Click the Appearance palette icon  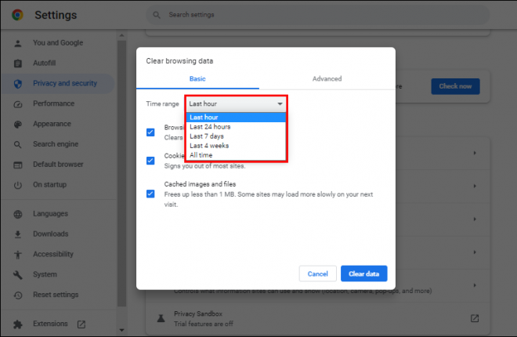17,124
